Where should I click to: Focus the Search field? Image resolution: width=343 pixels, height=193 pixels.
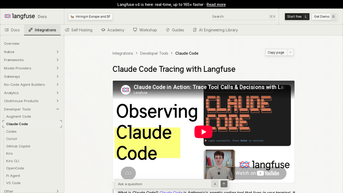click(244, 16)
